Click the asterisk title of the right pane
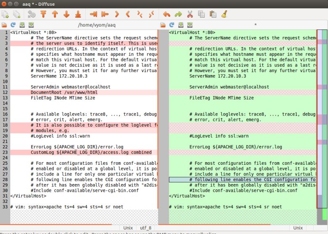 click(255, 25)
